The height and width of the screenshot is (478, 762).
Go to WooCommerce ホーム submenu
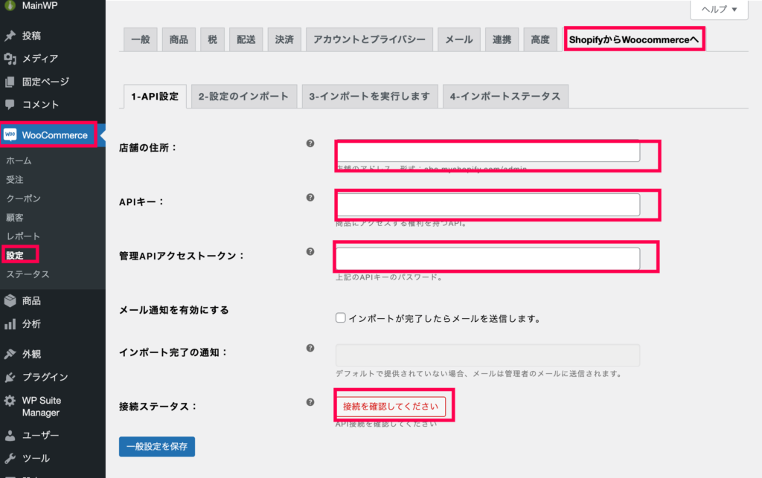[19, 161]
